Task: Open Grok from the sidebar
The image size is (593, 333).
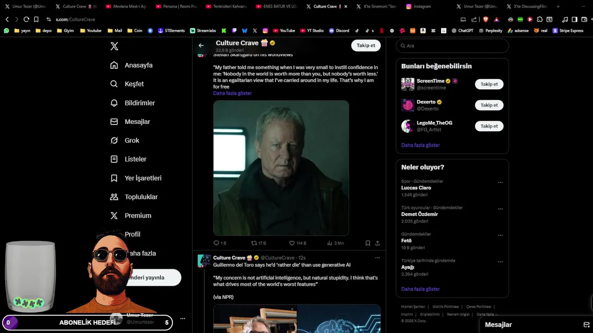Action: tap(125, 140)
